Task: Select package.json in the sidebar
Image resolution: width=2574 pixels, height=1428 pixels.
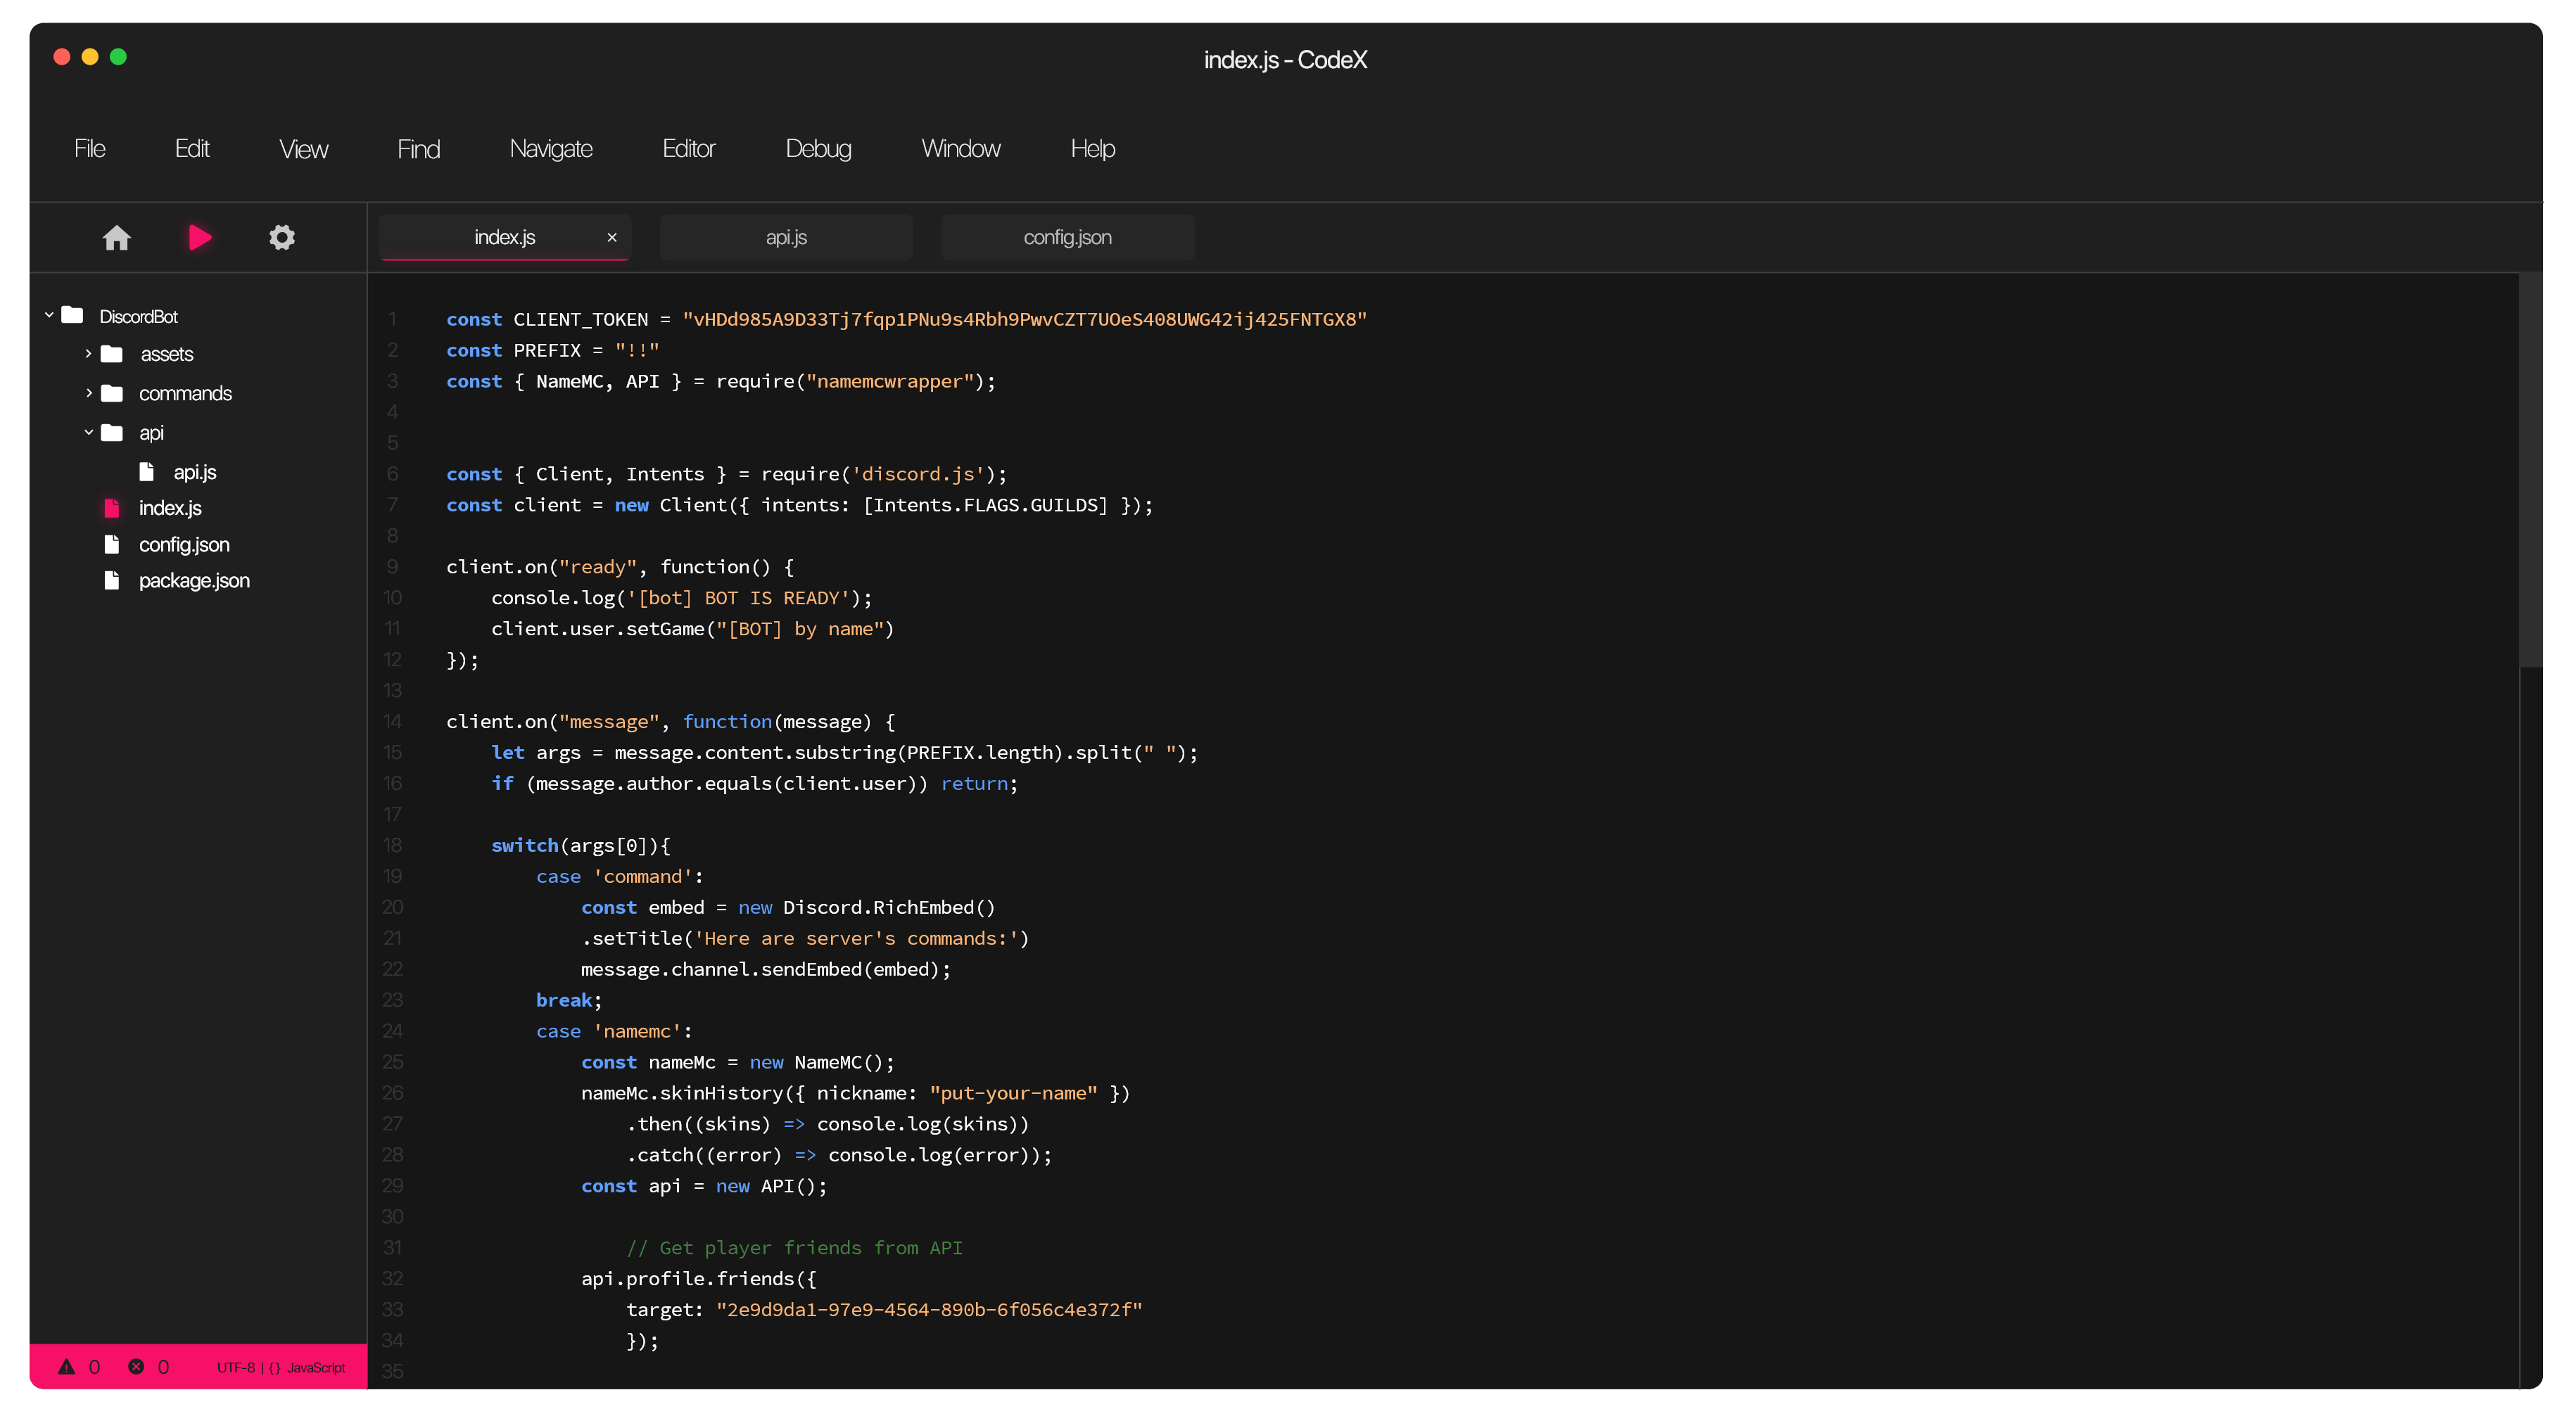Action: click(194, 580)
